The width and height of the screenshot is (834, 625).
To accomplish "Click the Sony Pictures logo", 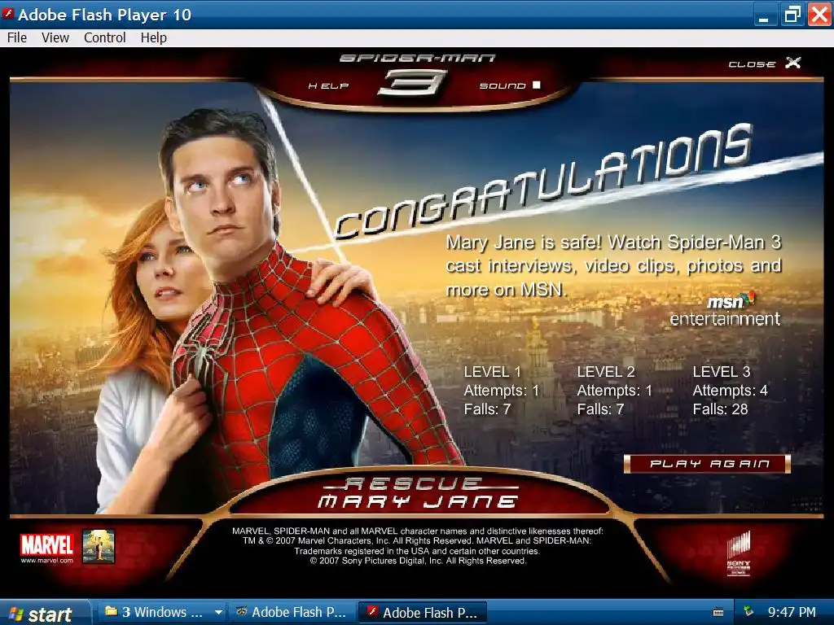I will [x=738, y=553].
